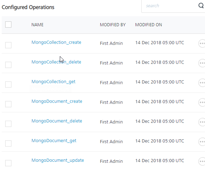Sort by the NAME column header
The width and height of the screenshot is (205, 169).
pyautogui.click(x=37, y=25)
